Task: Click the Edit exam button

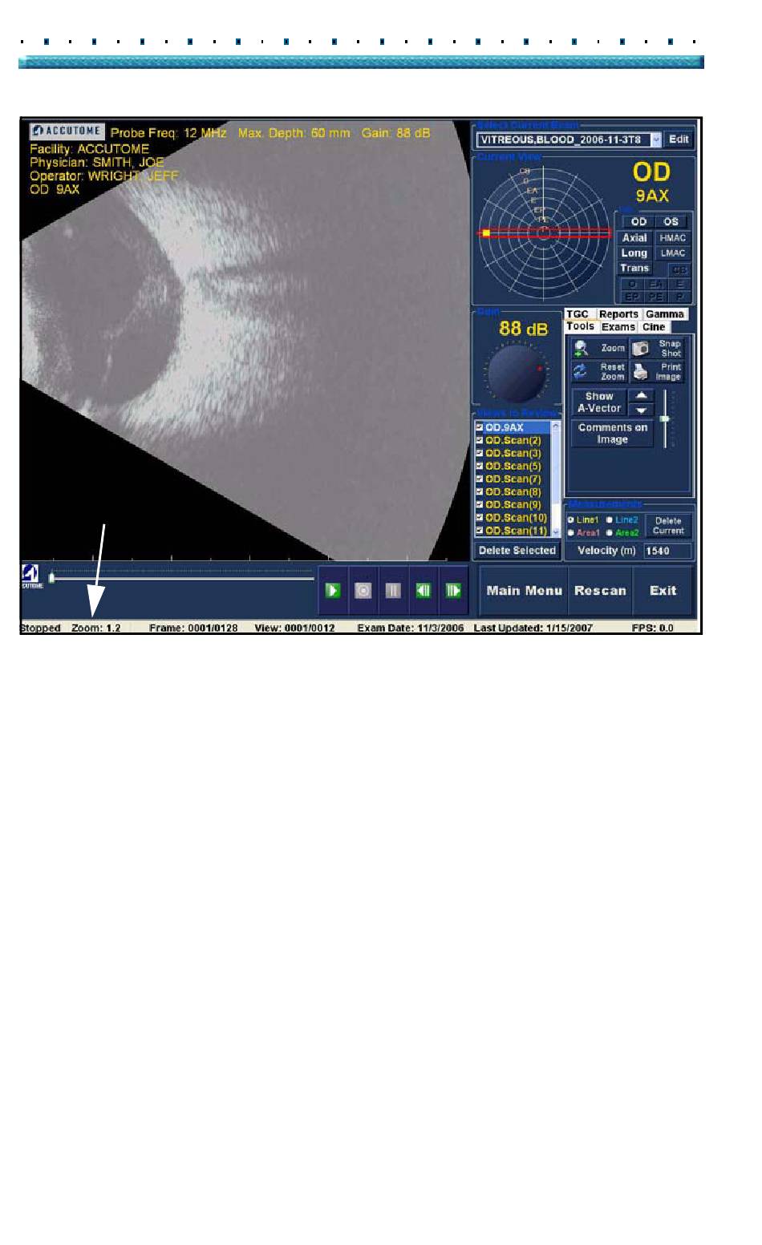Action: 679,139
